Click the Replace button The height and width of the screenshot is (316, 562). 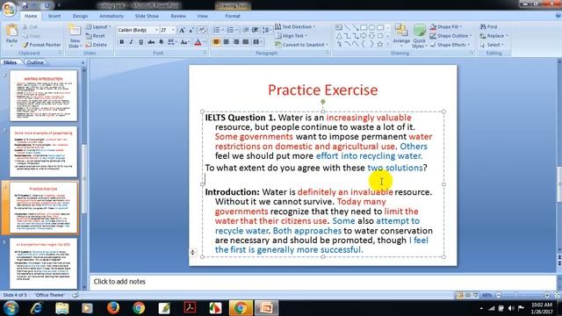(494, 36)
